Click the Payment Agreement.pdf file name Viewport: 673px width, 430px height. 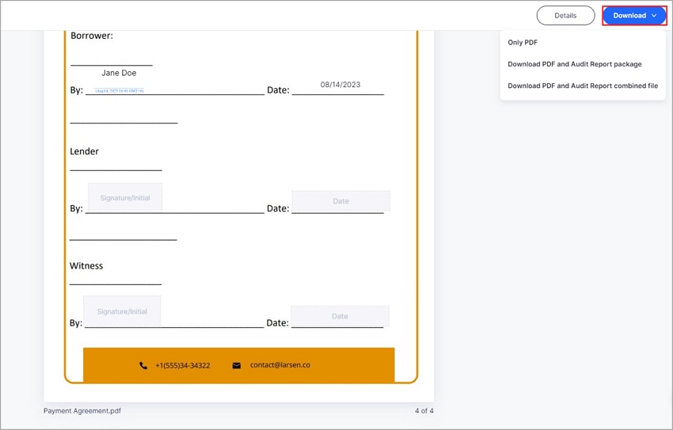tap(82, 411)
